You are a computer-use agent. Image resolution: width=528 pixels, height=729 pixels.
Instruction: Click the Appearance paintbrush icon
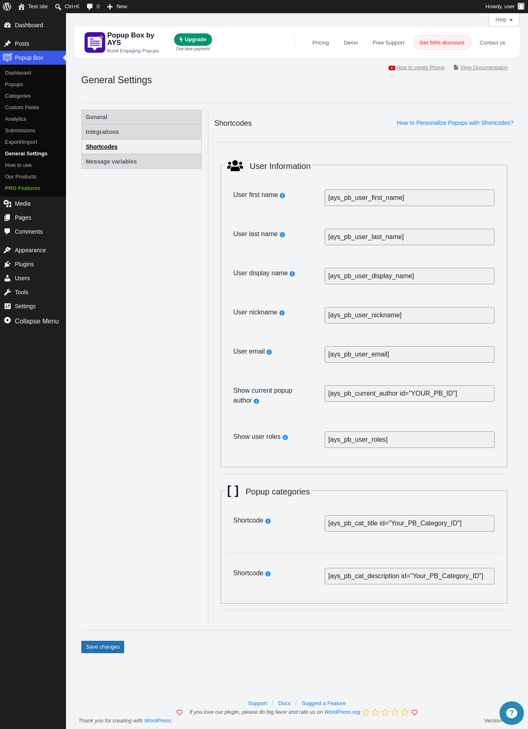point(7,250)
